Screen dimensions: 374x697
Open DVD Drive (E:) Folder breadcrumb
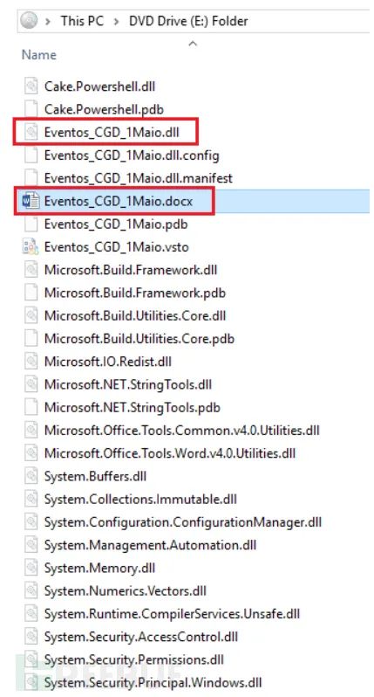[x=188, y=21]
